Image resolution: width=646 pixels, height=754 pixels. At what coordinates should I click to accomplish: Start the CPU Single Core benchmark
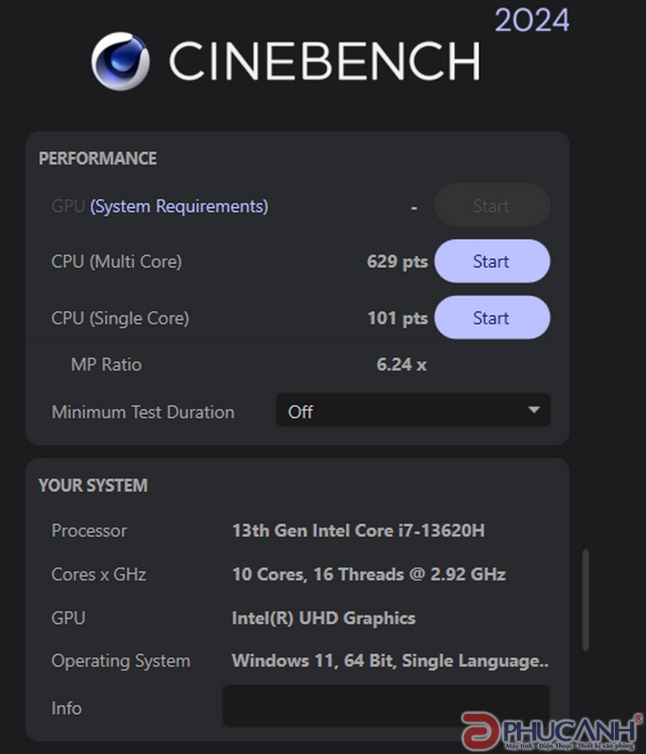pos(492,318)
